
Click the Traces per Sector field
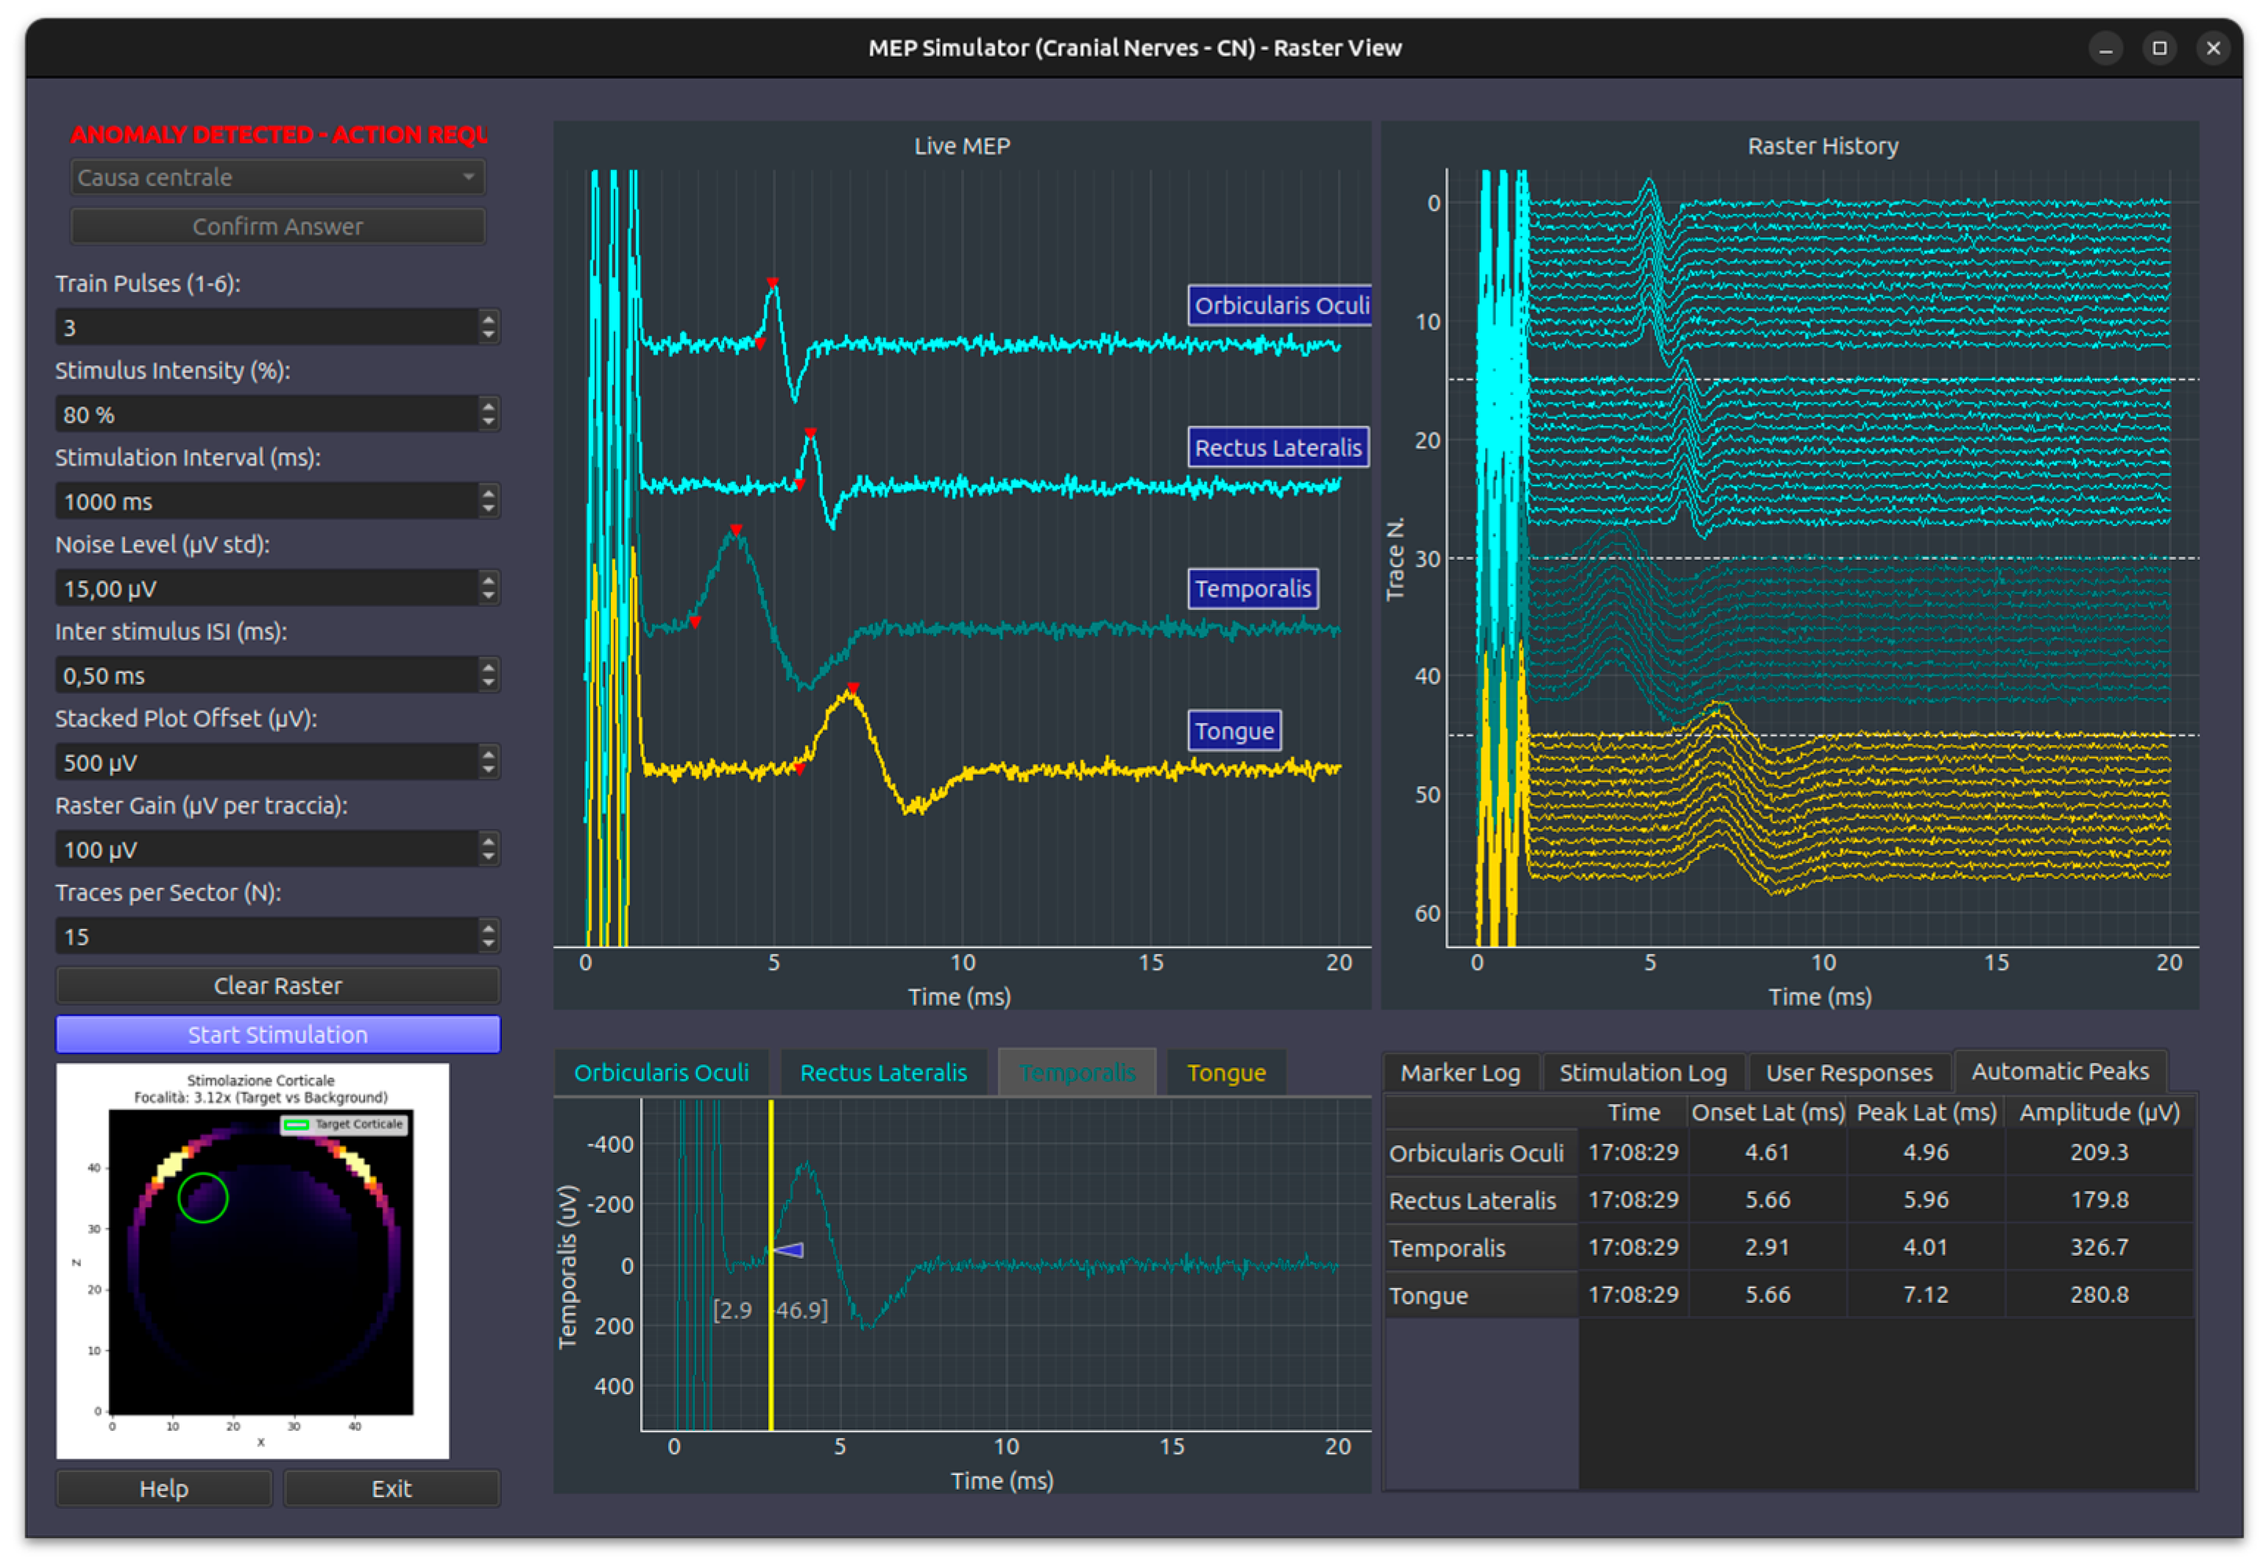pos(265,936)
